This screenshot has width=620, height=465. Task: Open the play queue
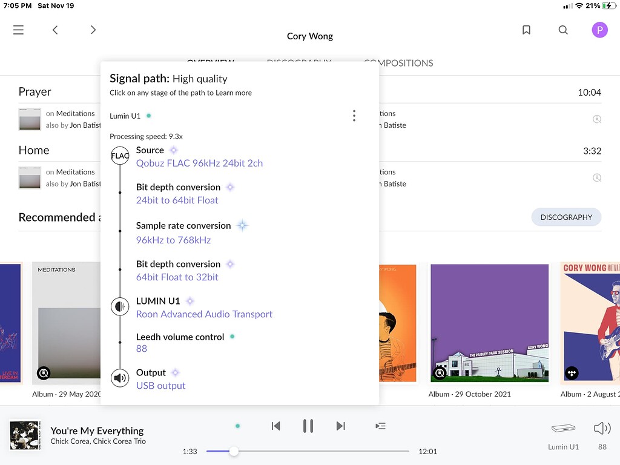(380, 426)
